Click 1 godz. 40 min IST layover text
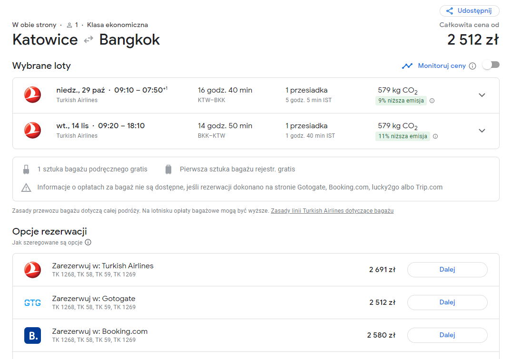 [310, 136]
